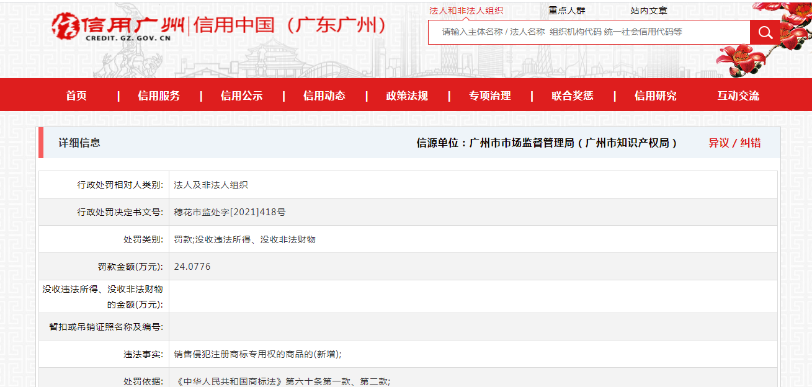Click the 详细信息 section heading
The image size is (812, 387).
click(79, 143)
